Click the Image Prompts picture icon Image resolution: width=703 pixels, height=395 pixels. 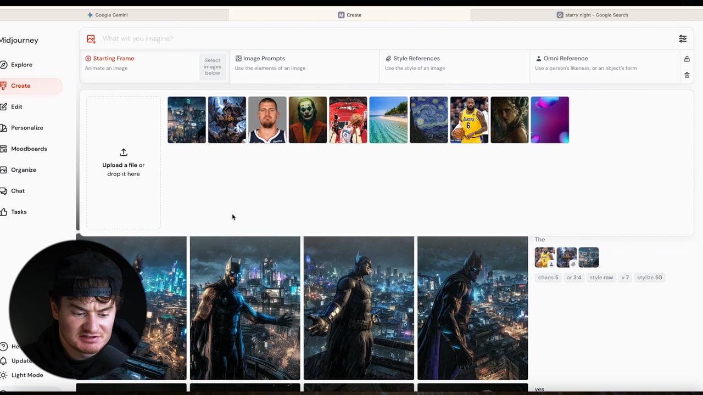pos(238,58)
